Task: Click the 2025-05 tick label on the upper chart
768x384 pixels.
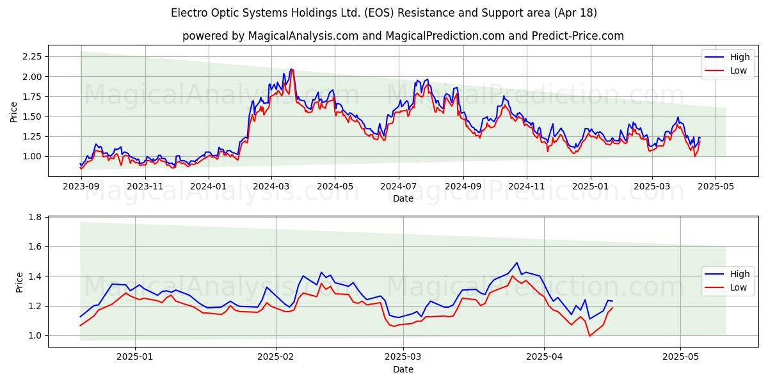Action: [716, 186]
